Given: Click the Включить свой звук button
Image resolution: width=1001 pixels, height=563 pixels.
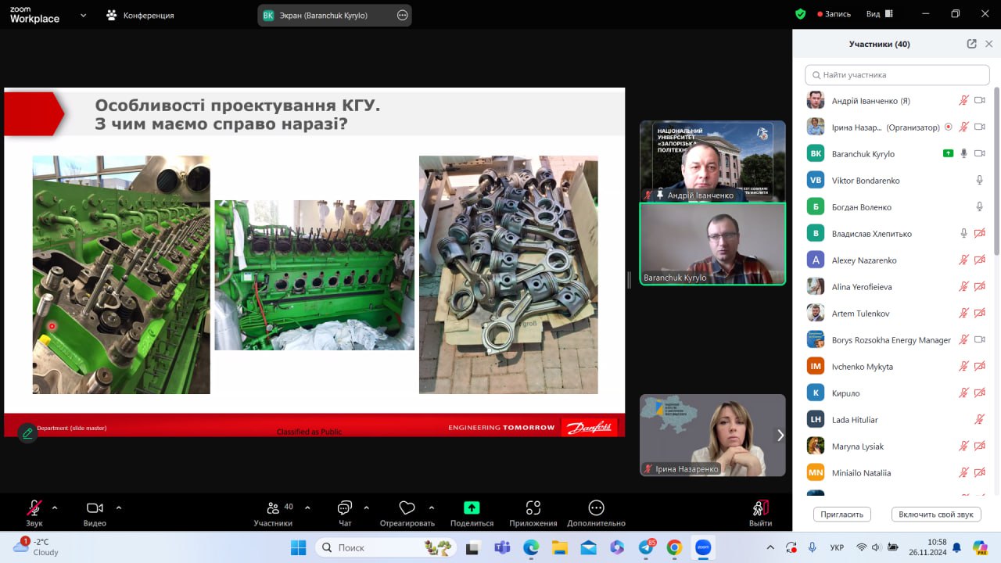Looking at the screenshot, I should click(x=935, y=515).
